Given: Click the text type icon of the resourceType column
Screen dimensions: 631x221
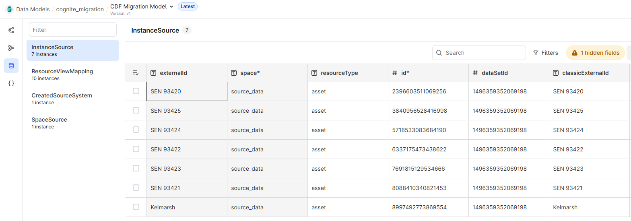Looking at the screenshot, I should 314,73.
